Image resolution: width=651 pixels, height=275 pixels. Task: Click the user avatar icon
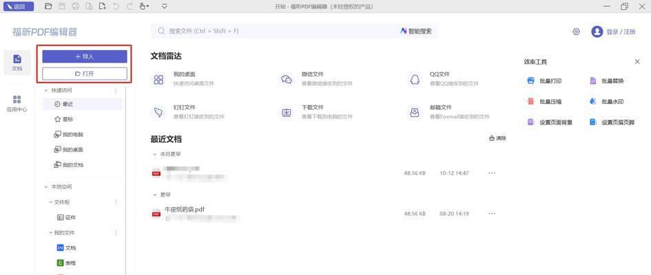tap(597, 32)
